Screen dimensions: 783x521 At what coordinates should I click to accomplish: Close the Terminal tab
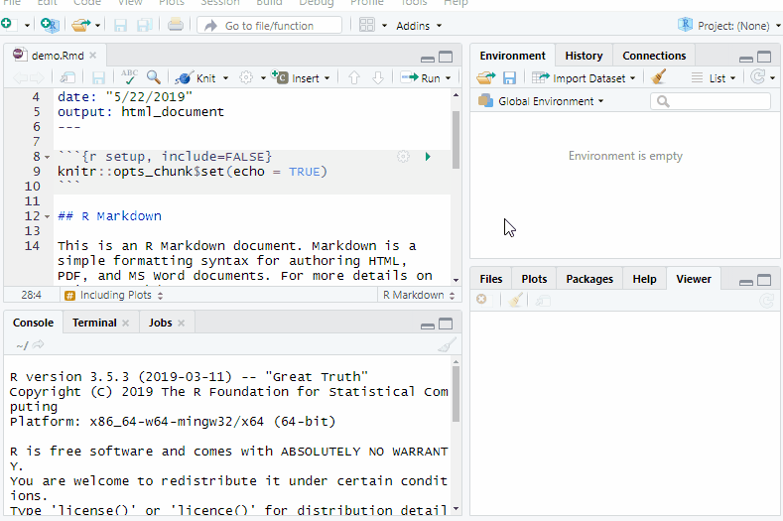tap(126, 324)
